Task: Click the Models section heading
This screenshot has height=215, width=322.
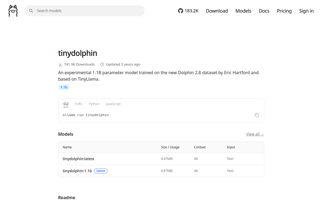Action: pos(66,134)
